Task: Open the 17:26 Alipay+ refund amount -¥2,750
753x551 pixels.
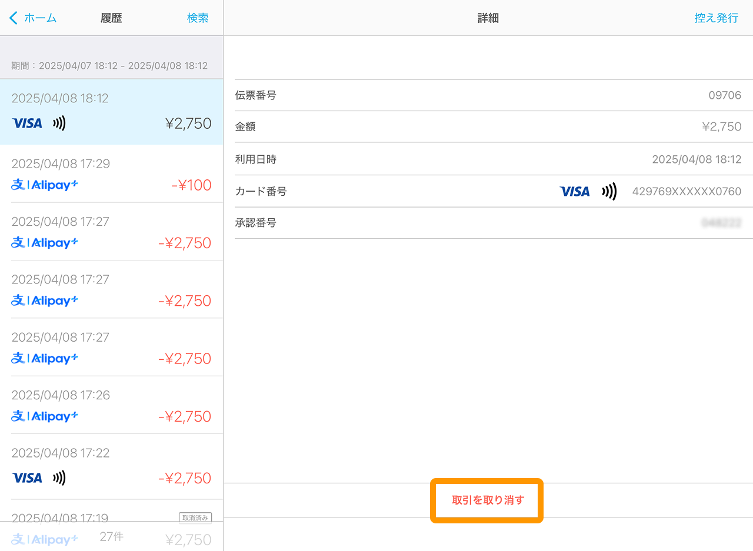Action: 184,416
